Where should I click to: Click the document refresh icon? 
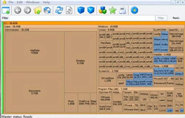[x=69, y=10]
